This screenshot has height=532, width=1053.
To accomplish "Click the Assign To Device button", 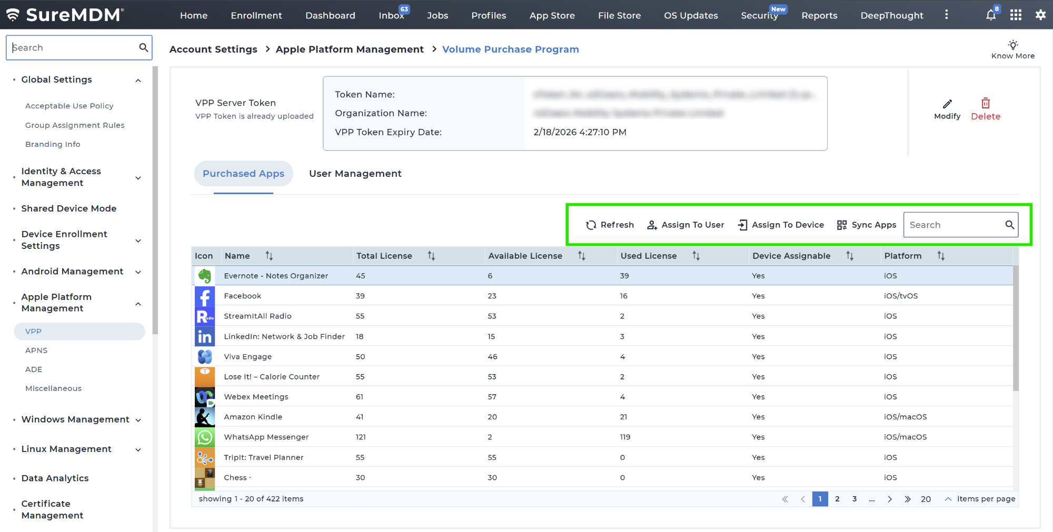I will (x=781, y=225).
